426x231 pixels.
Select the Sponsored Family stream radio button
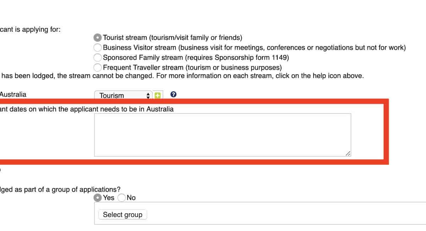tap(97, 58)
